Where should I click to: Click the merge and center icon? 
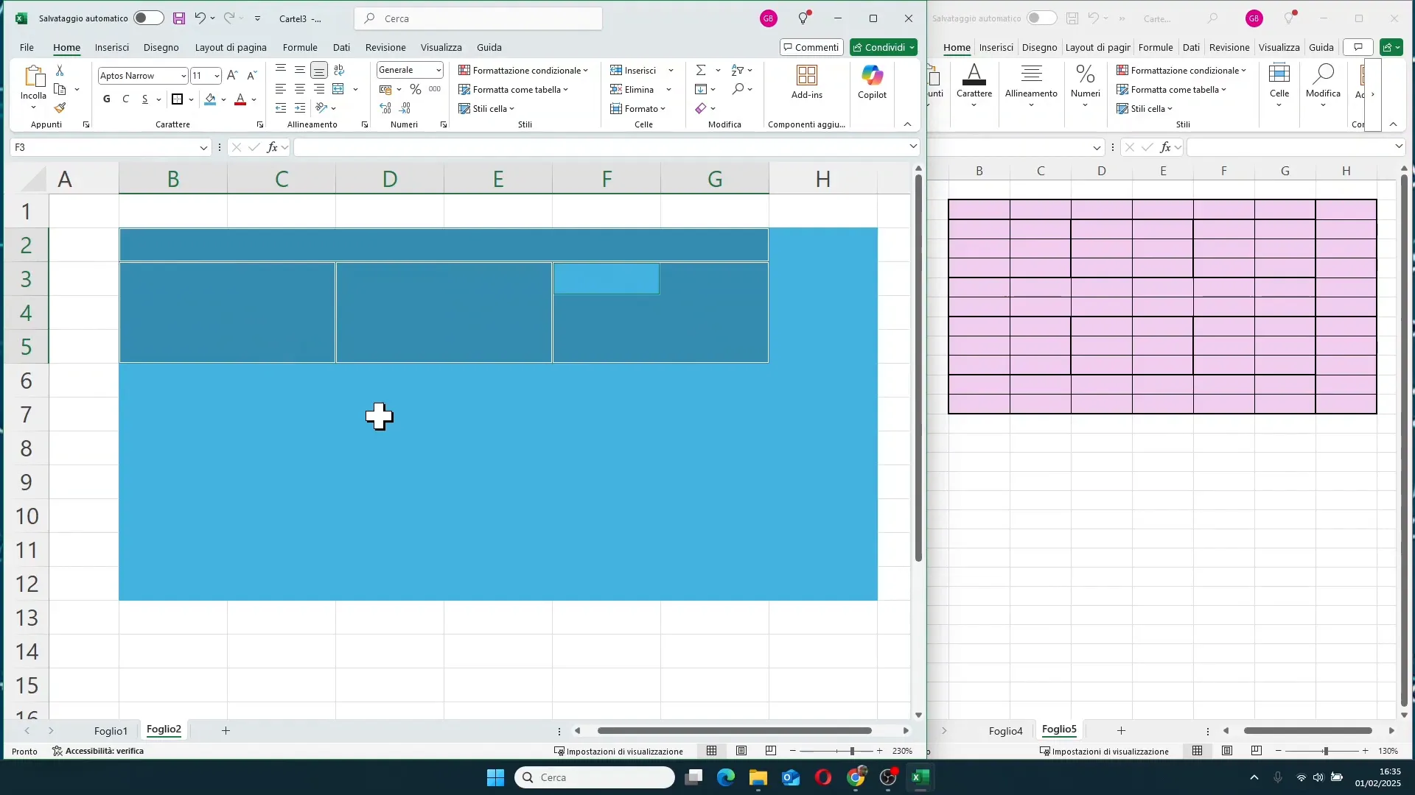coord(338,89)
